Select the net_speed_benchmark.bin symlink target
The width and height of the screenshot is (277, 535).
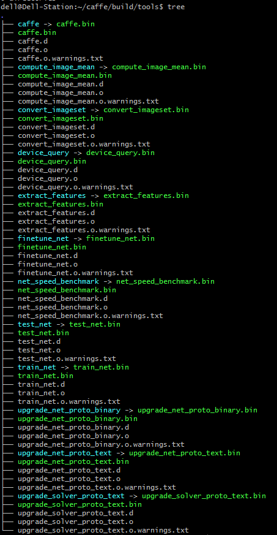click(165, 281)
